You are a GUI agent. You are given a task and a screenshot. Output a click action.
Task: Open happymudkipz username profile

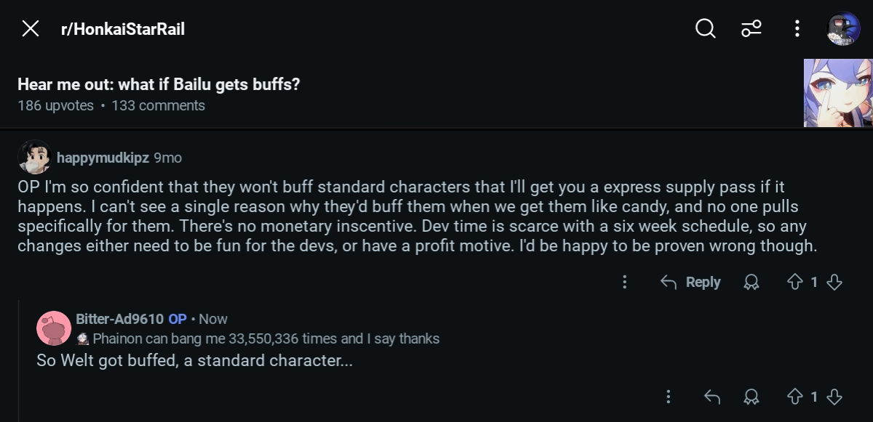(103, 158)
